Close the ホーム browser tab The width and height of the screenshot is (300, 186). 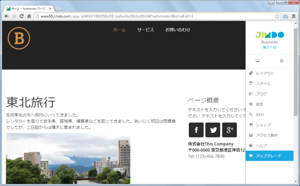(x=50, y=8)
